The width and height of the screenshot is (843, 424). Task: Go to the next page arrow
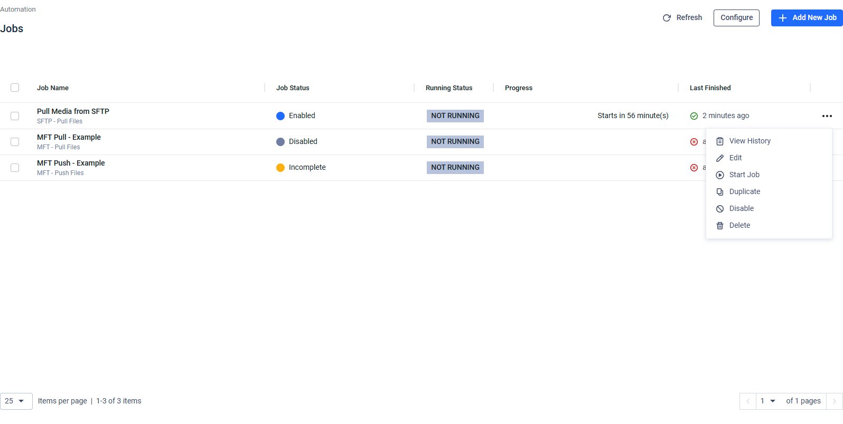pyautogui.click(x=835, y=401)
